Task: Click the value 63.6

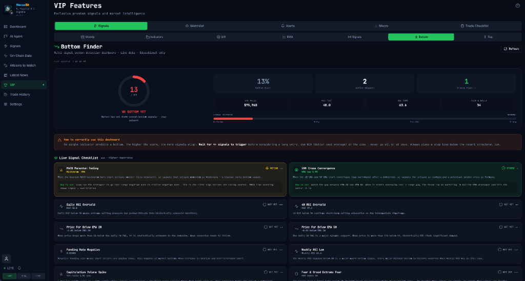Action: pyautogui.click(x=403, y=105)
